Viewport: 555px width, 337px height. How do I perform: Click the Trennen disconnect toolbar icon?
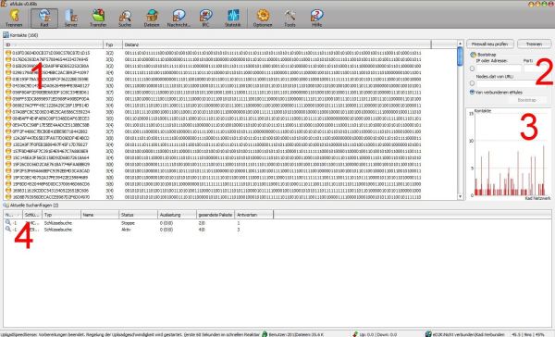(x=14, y=19)
